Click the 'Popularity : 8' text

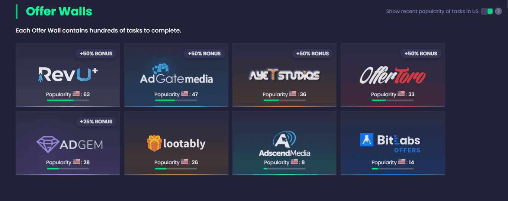[284, 162]
